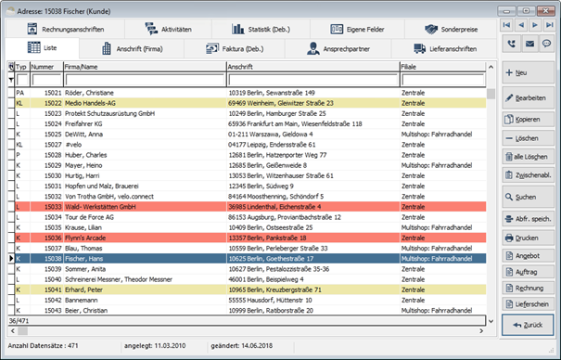
Task: Click the Nummer filter input field
Action: click(46, 80)
